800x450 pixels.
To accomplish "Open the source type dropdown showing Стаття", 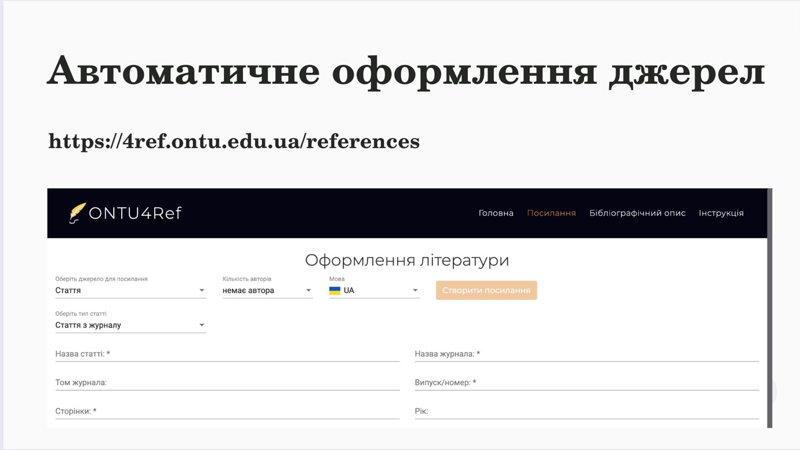I will click(x=130, y=291).
